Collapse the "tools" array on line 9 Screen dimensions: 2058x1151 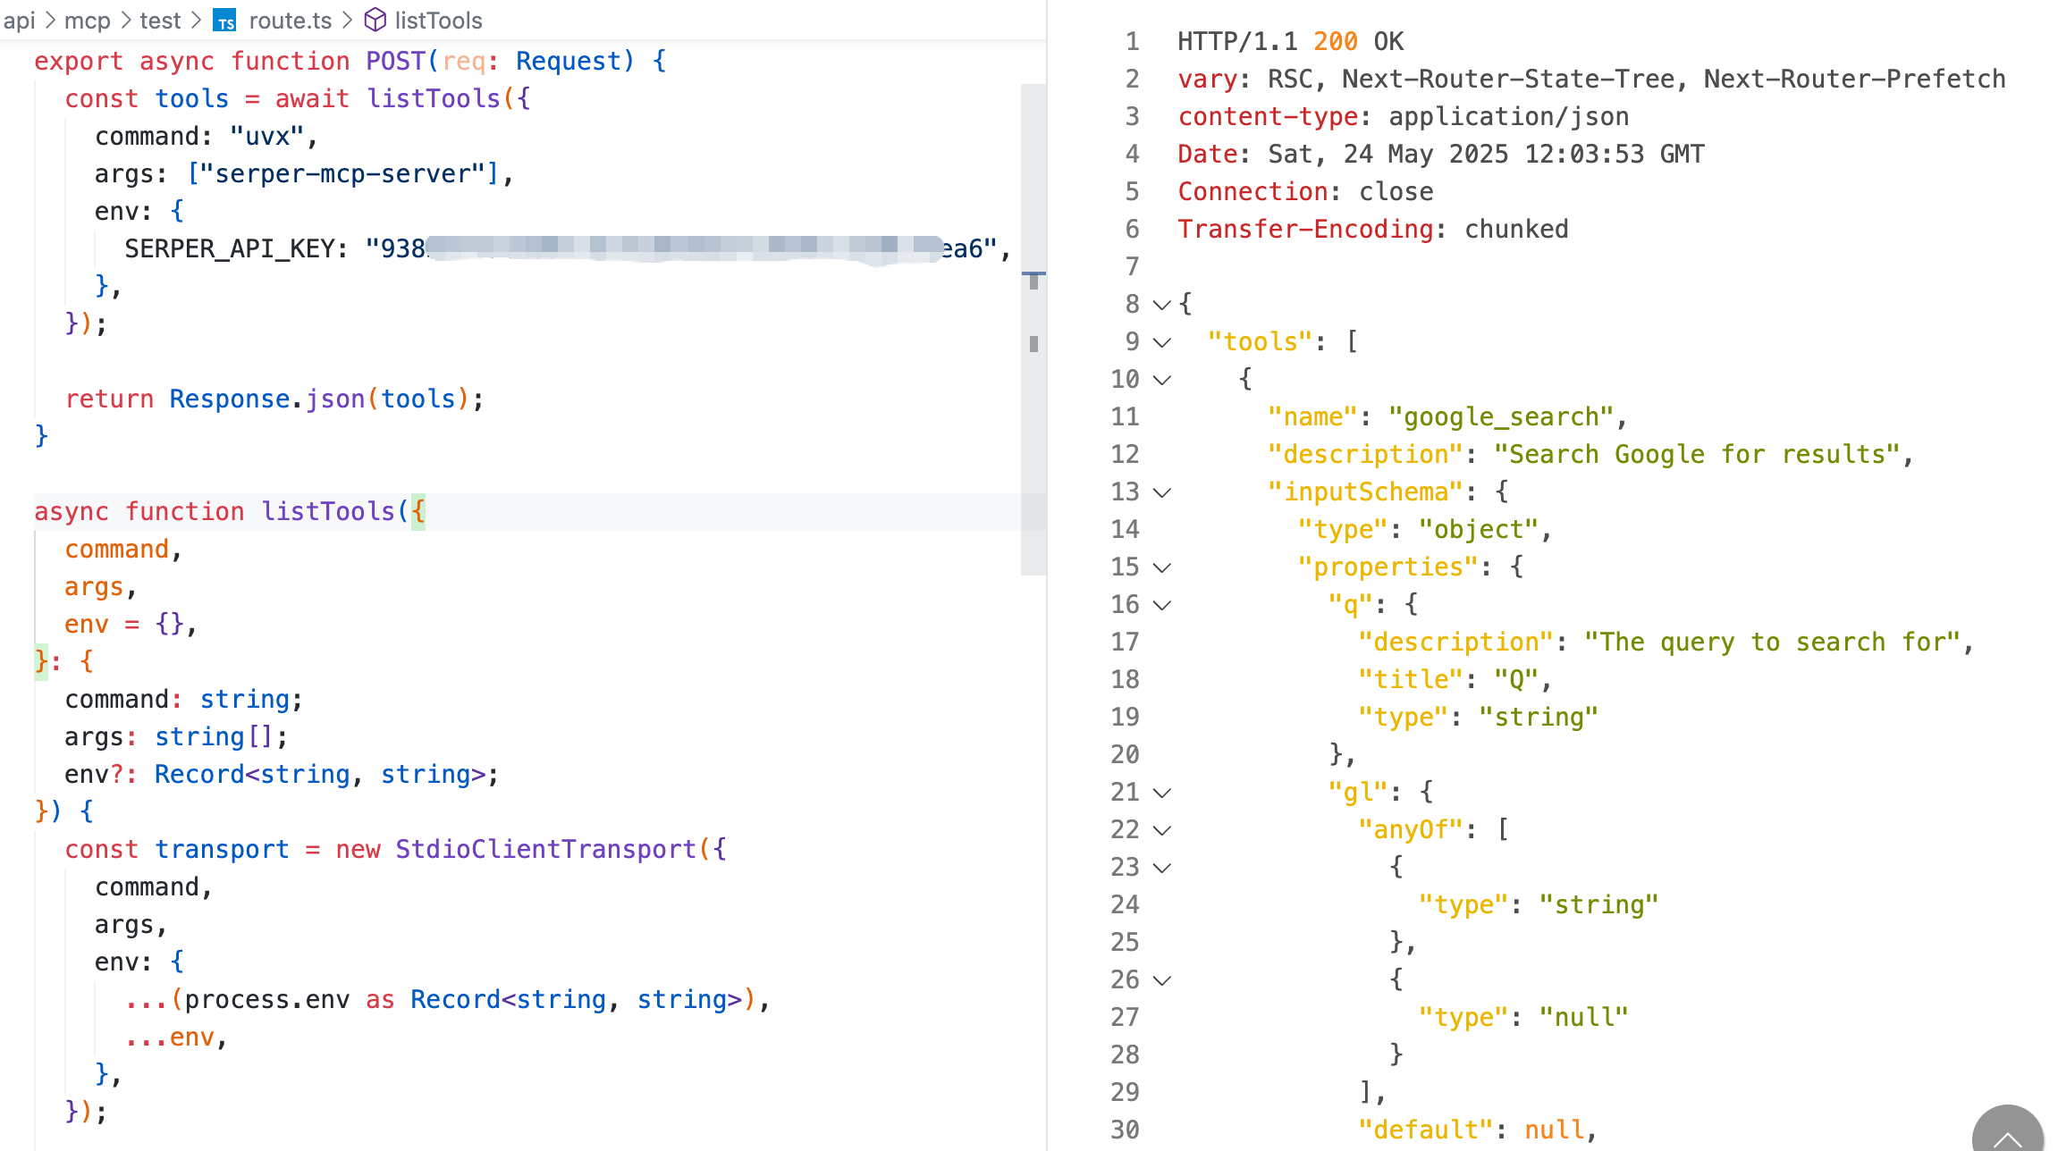tap(1161, 342)
